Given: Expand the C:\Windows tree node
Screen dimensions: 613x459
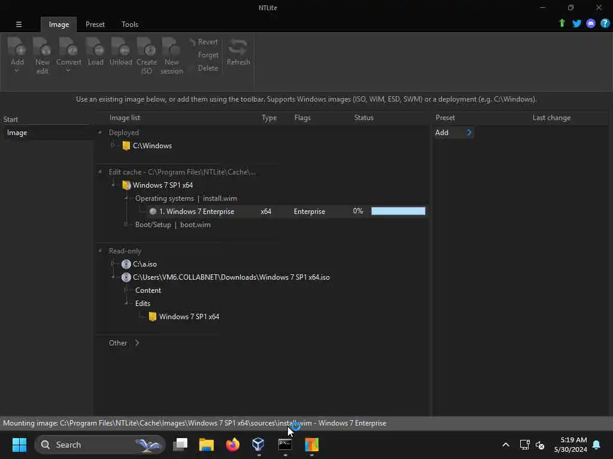Looking at the screenshot, I should pyautogui.click(x=113, y=145).
